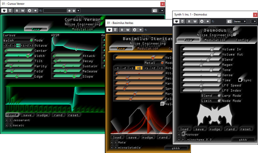The width and height of the screenshot is (258, 153).
Task: Enable Read automation in the Desmodus toolbar
Action: (x=189, y=21)
